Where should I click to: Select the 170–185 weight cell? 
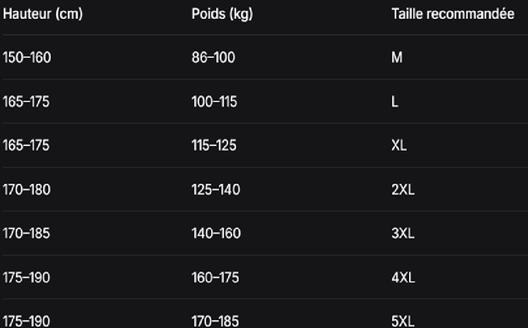pos(215,321)
